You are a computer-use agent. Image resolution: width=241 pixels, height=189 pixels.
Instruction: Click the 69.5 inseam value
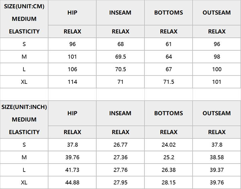[x=120, y=57]
